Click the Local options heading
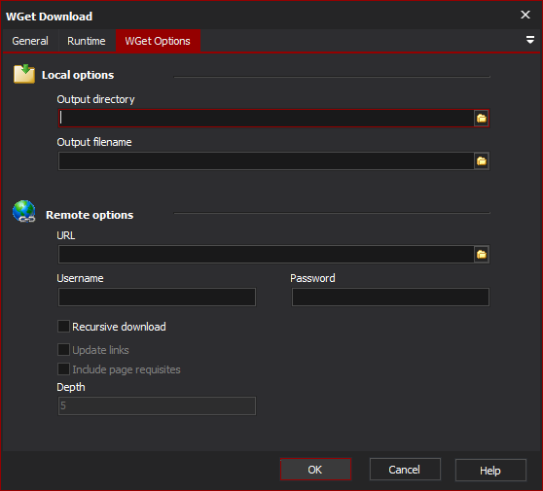This screenshot has width=543, height=491. (x=78, y=75)
